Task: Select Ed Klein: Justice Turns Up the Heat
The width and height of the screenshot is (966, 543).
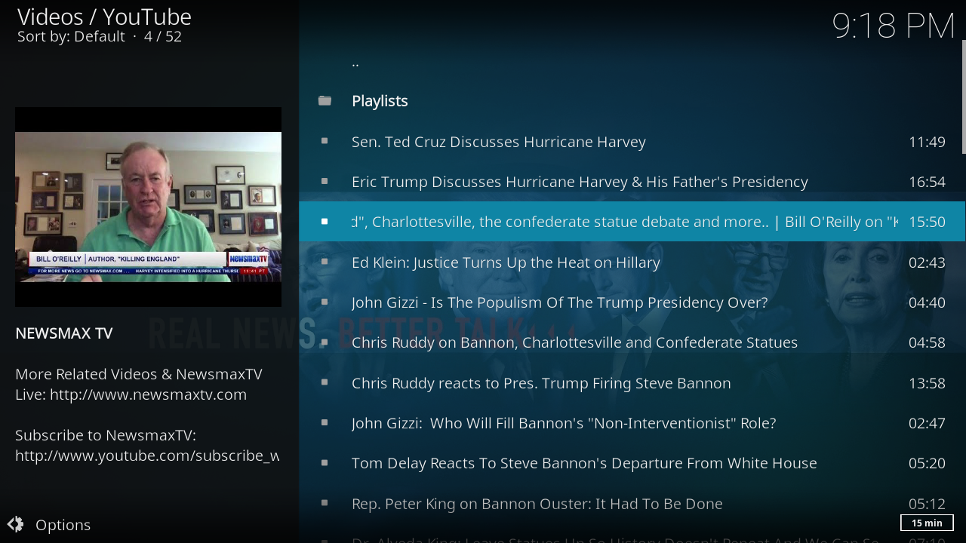Action: point(506,262)
